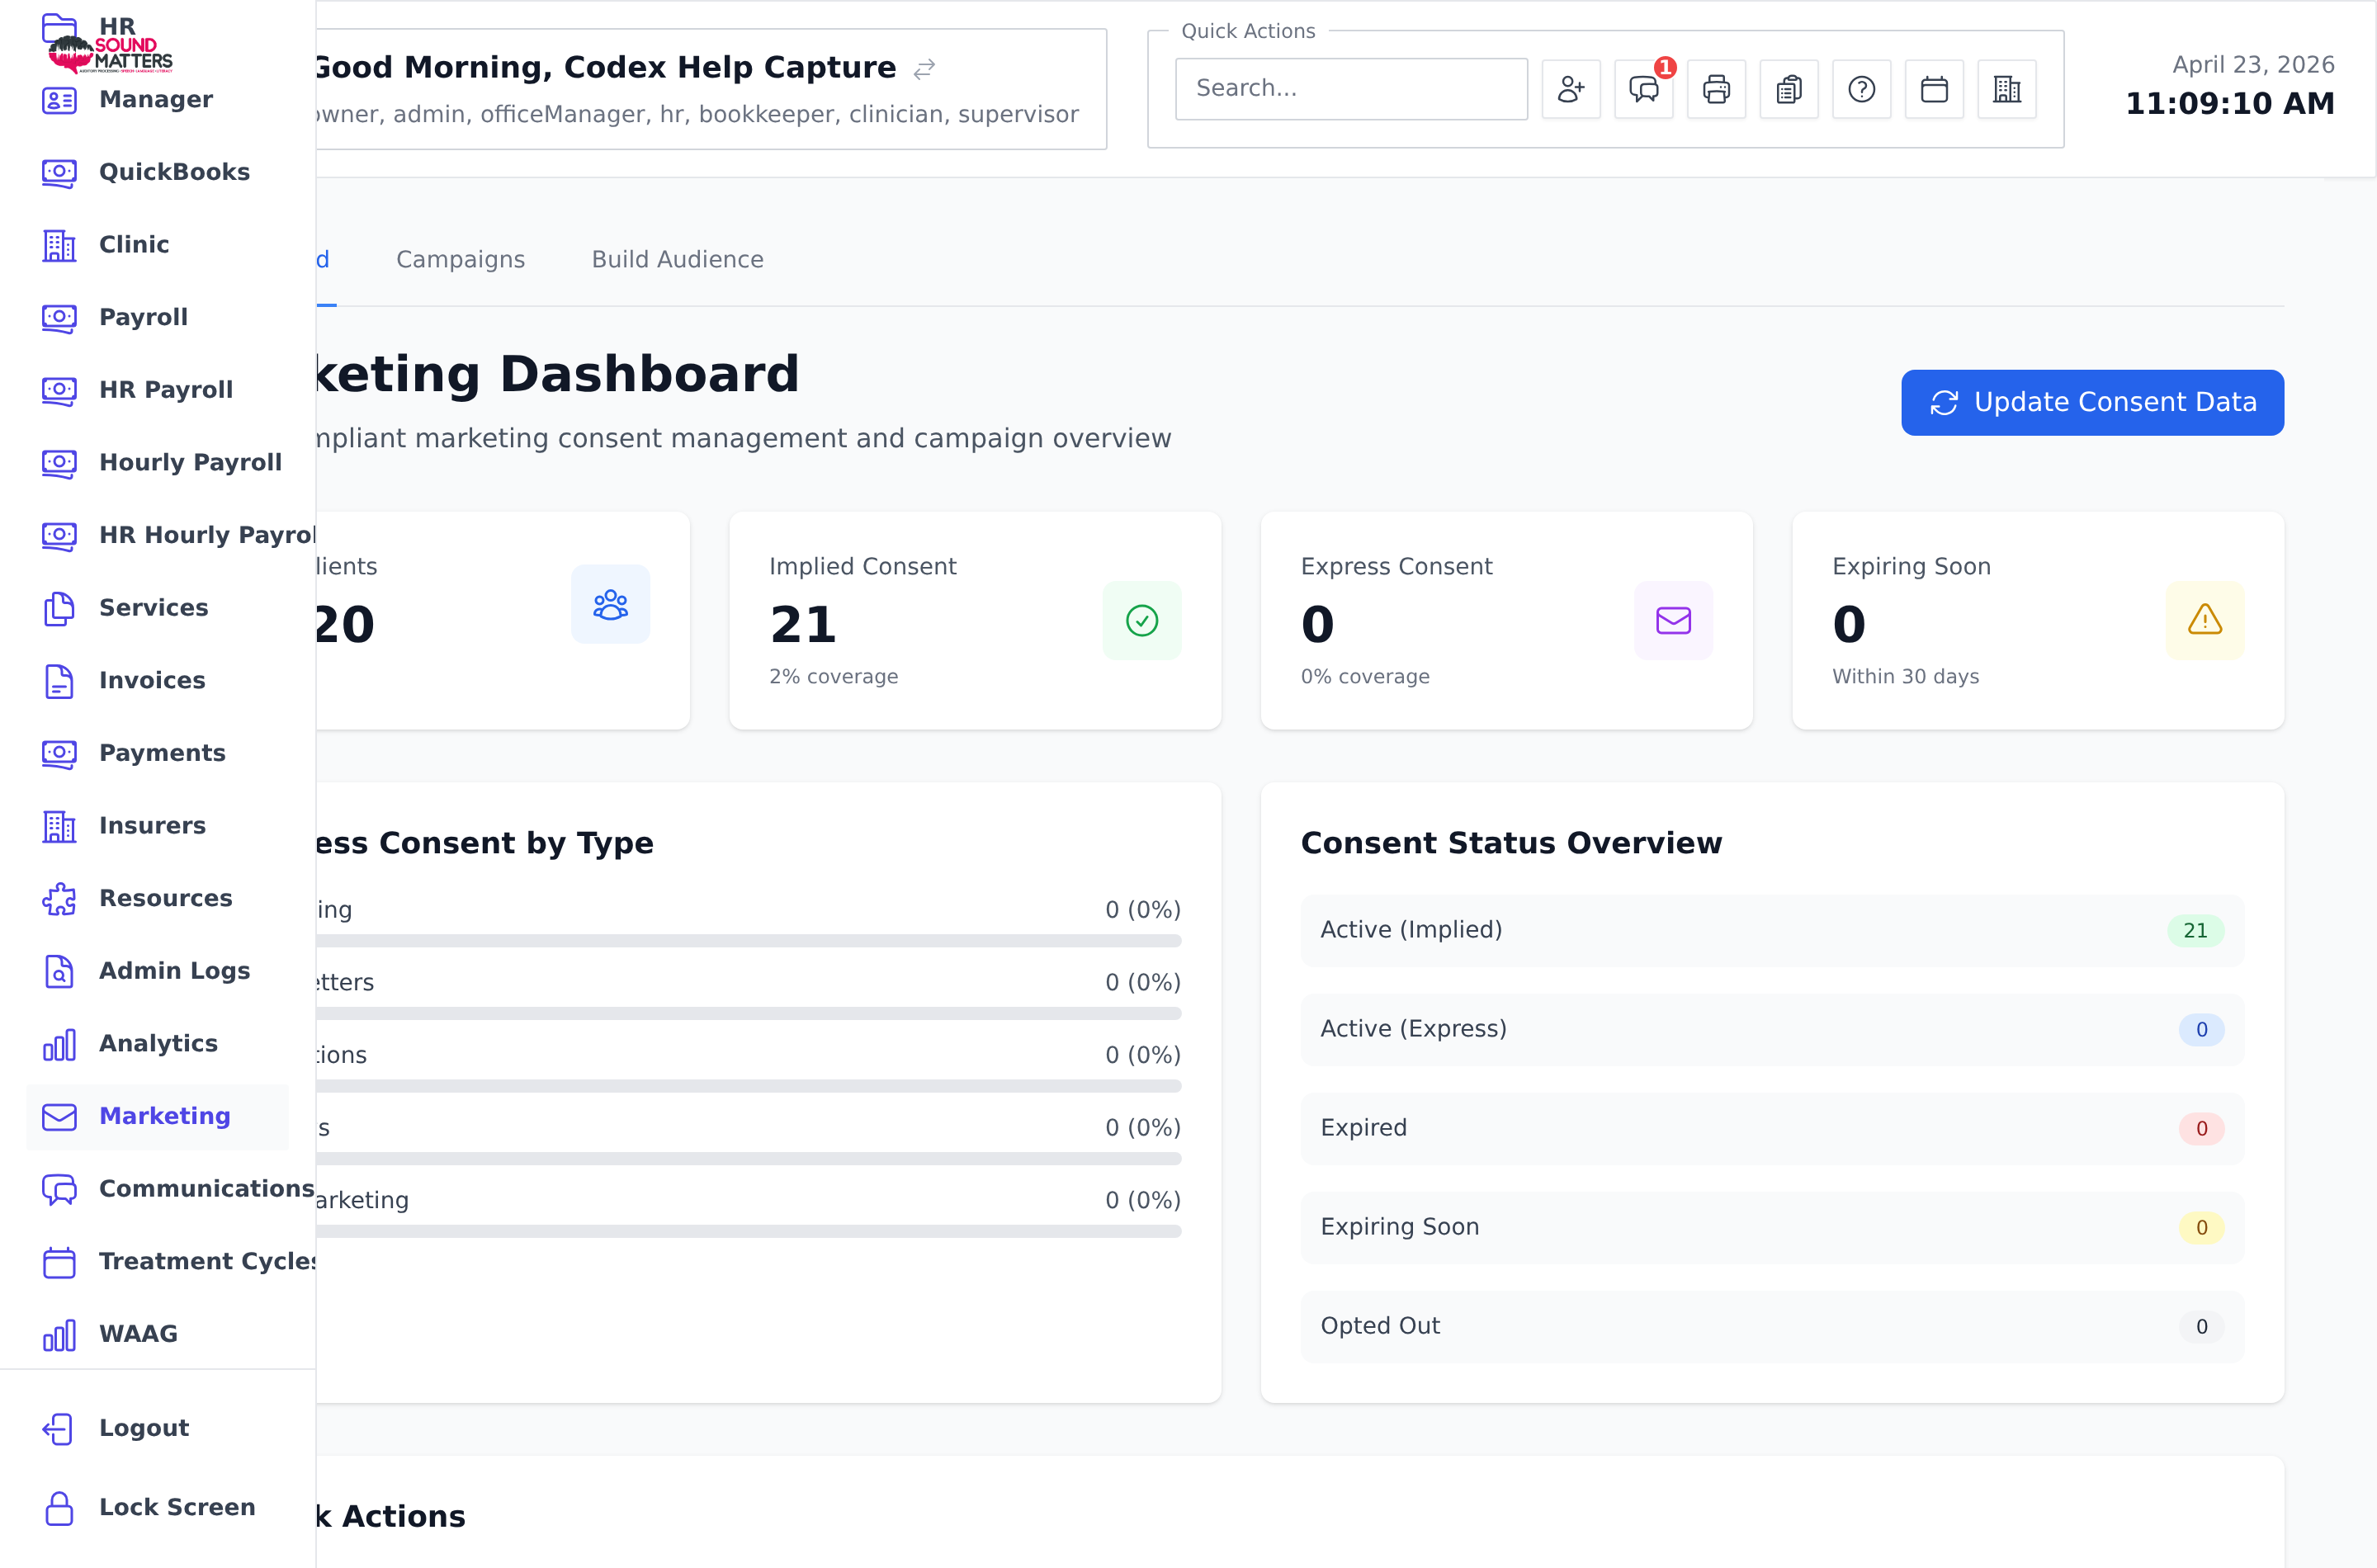Click the progress bar under 'arketing' row
Screen dimensions: 2377x1568
pos(748,1231)
